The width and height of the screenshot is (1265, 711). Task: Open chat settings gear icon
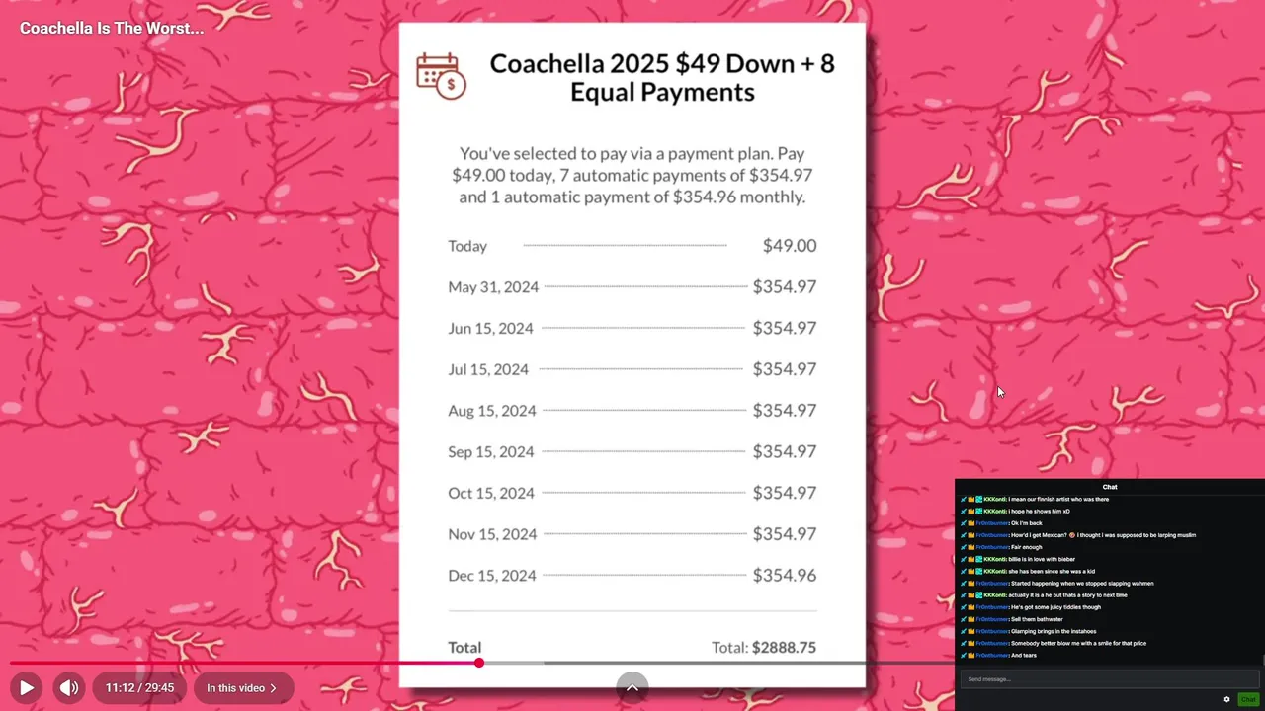point(1226,699)
